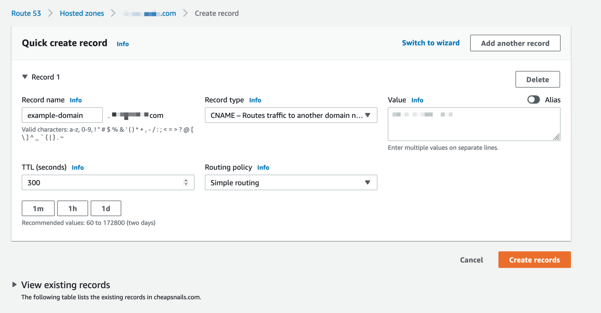Toggle the Alias switch on
This screenshot has height=313, width=601.
(x=533, y=100)
